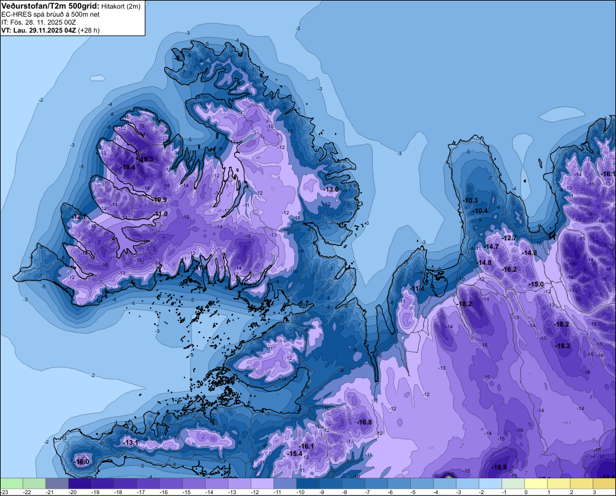The height and width of the screenshot is (496, 616).
Task: Click the -11.0 temperature value
Action: (161, 214)
